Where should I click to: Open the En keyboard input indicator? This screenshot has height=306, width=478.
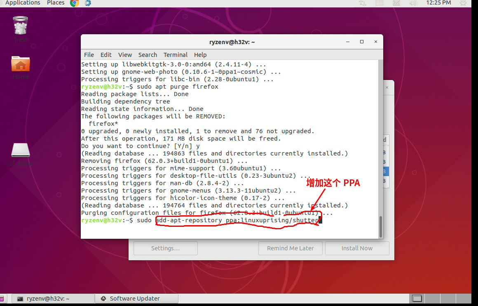[379, 3]
